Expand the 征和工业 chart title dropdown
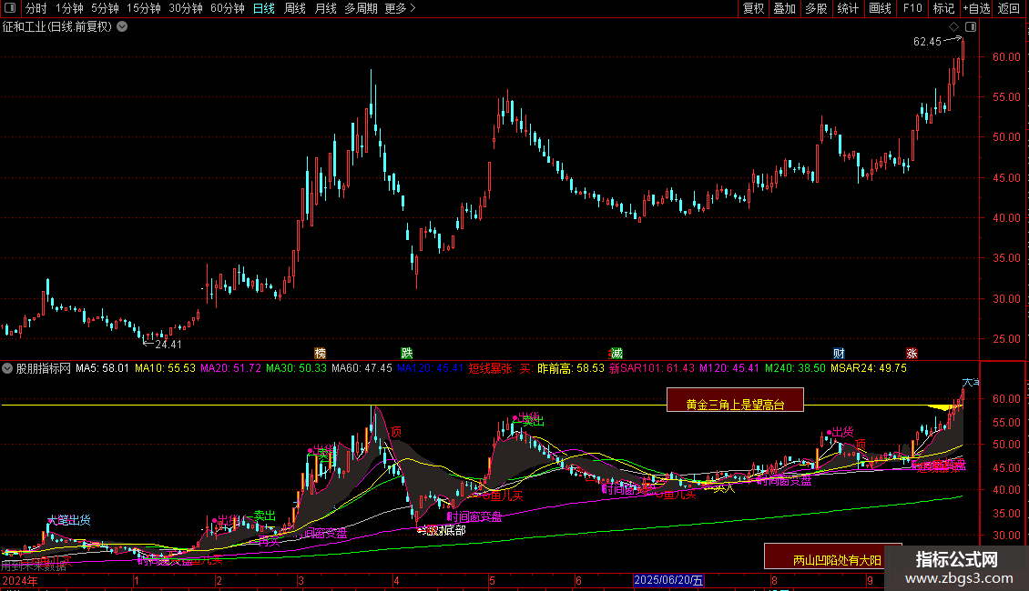The height and width of the screenshot is (591, 1029). (122, 26)
